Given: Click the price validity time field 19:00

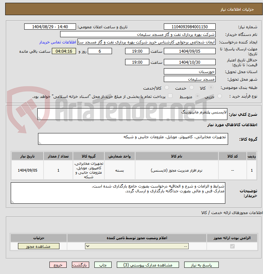Looking at the screenshot, I should point(137,62).
